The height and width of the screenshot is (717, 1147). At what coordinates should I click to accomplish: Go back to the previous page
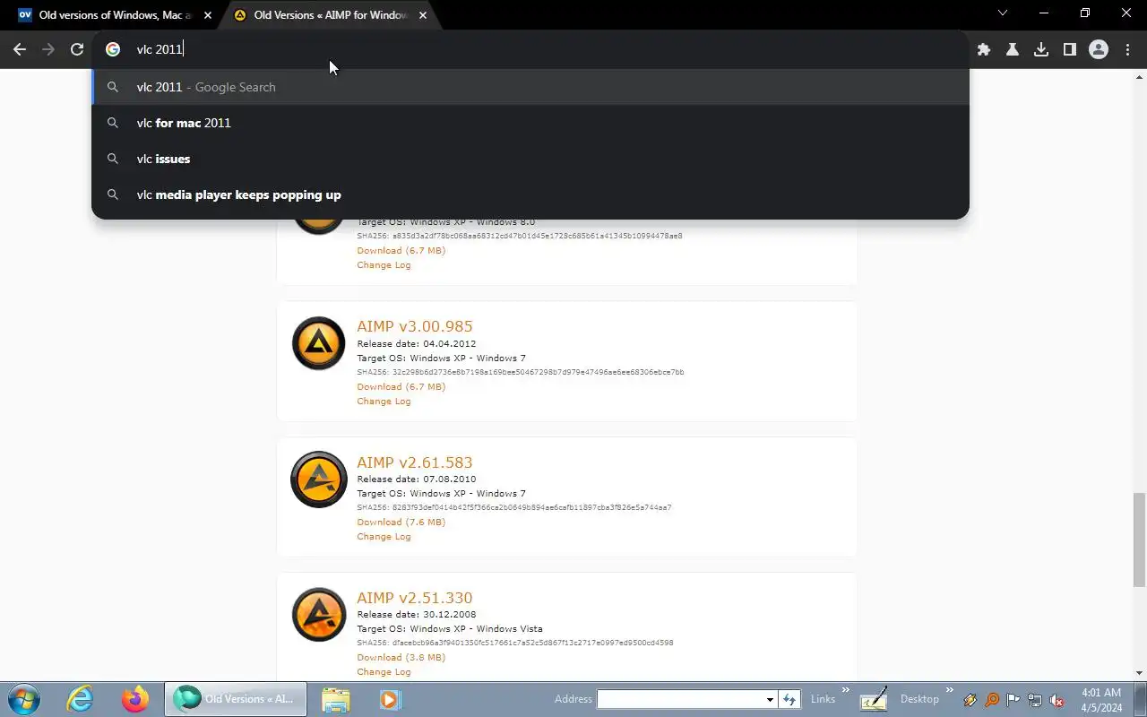[x=20, y=50]
